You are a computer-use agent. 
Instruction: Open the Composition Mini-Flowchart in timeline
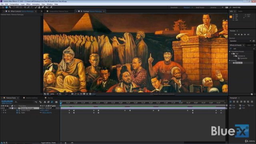(x=36, y=102)
